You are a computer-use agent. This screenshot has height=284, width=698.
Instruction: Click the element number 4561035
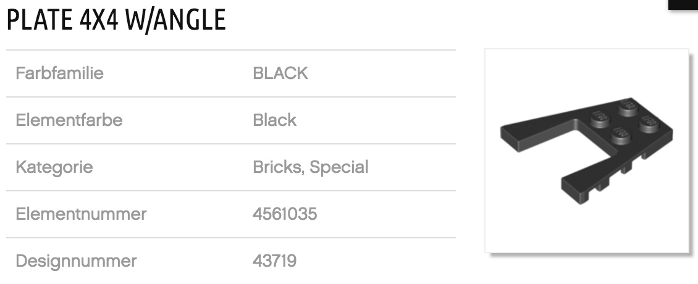[x=285, y=214]
